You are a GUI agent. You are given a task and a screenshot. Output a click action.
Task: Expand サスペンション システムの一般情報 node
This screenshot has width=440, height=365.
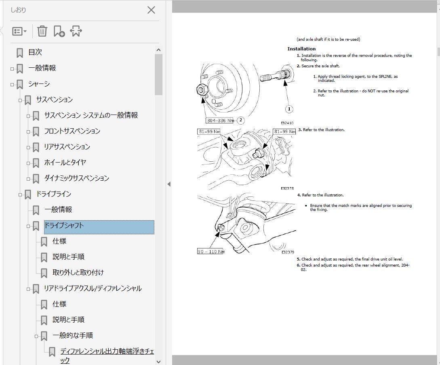pos(28,116)
